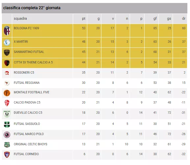Click the Rossoneri C5 red logo
190x165 pixels.
tap(7, 73)
